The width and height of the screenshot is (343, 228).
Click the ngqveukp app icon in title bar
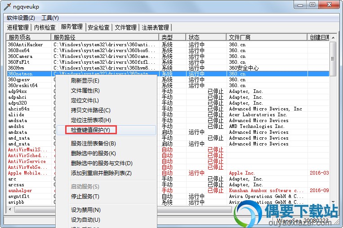(7, 7)
